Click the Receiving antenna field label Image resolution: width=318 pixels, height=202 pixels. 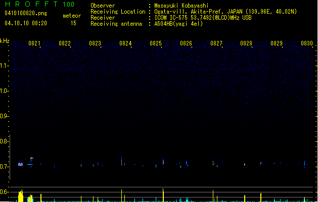point(116,24)
